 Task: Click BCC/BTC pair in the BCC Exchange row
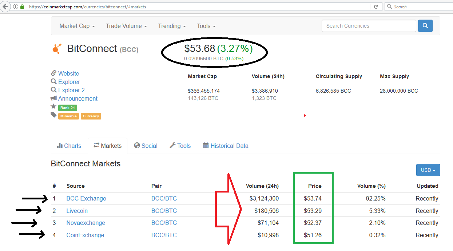(x=164, y=198)
